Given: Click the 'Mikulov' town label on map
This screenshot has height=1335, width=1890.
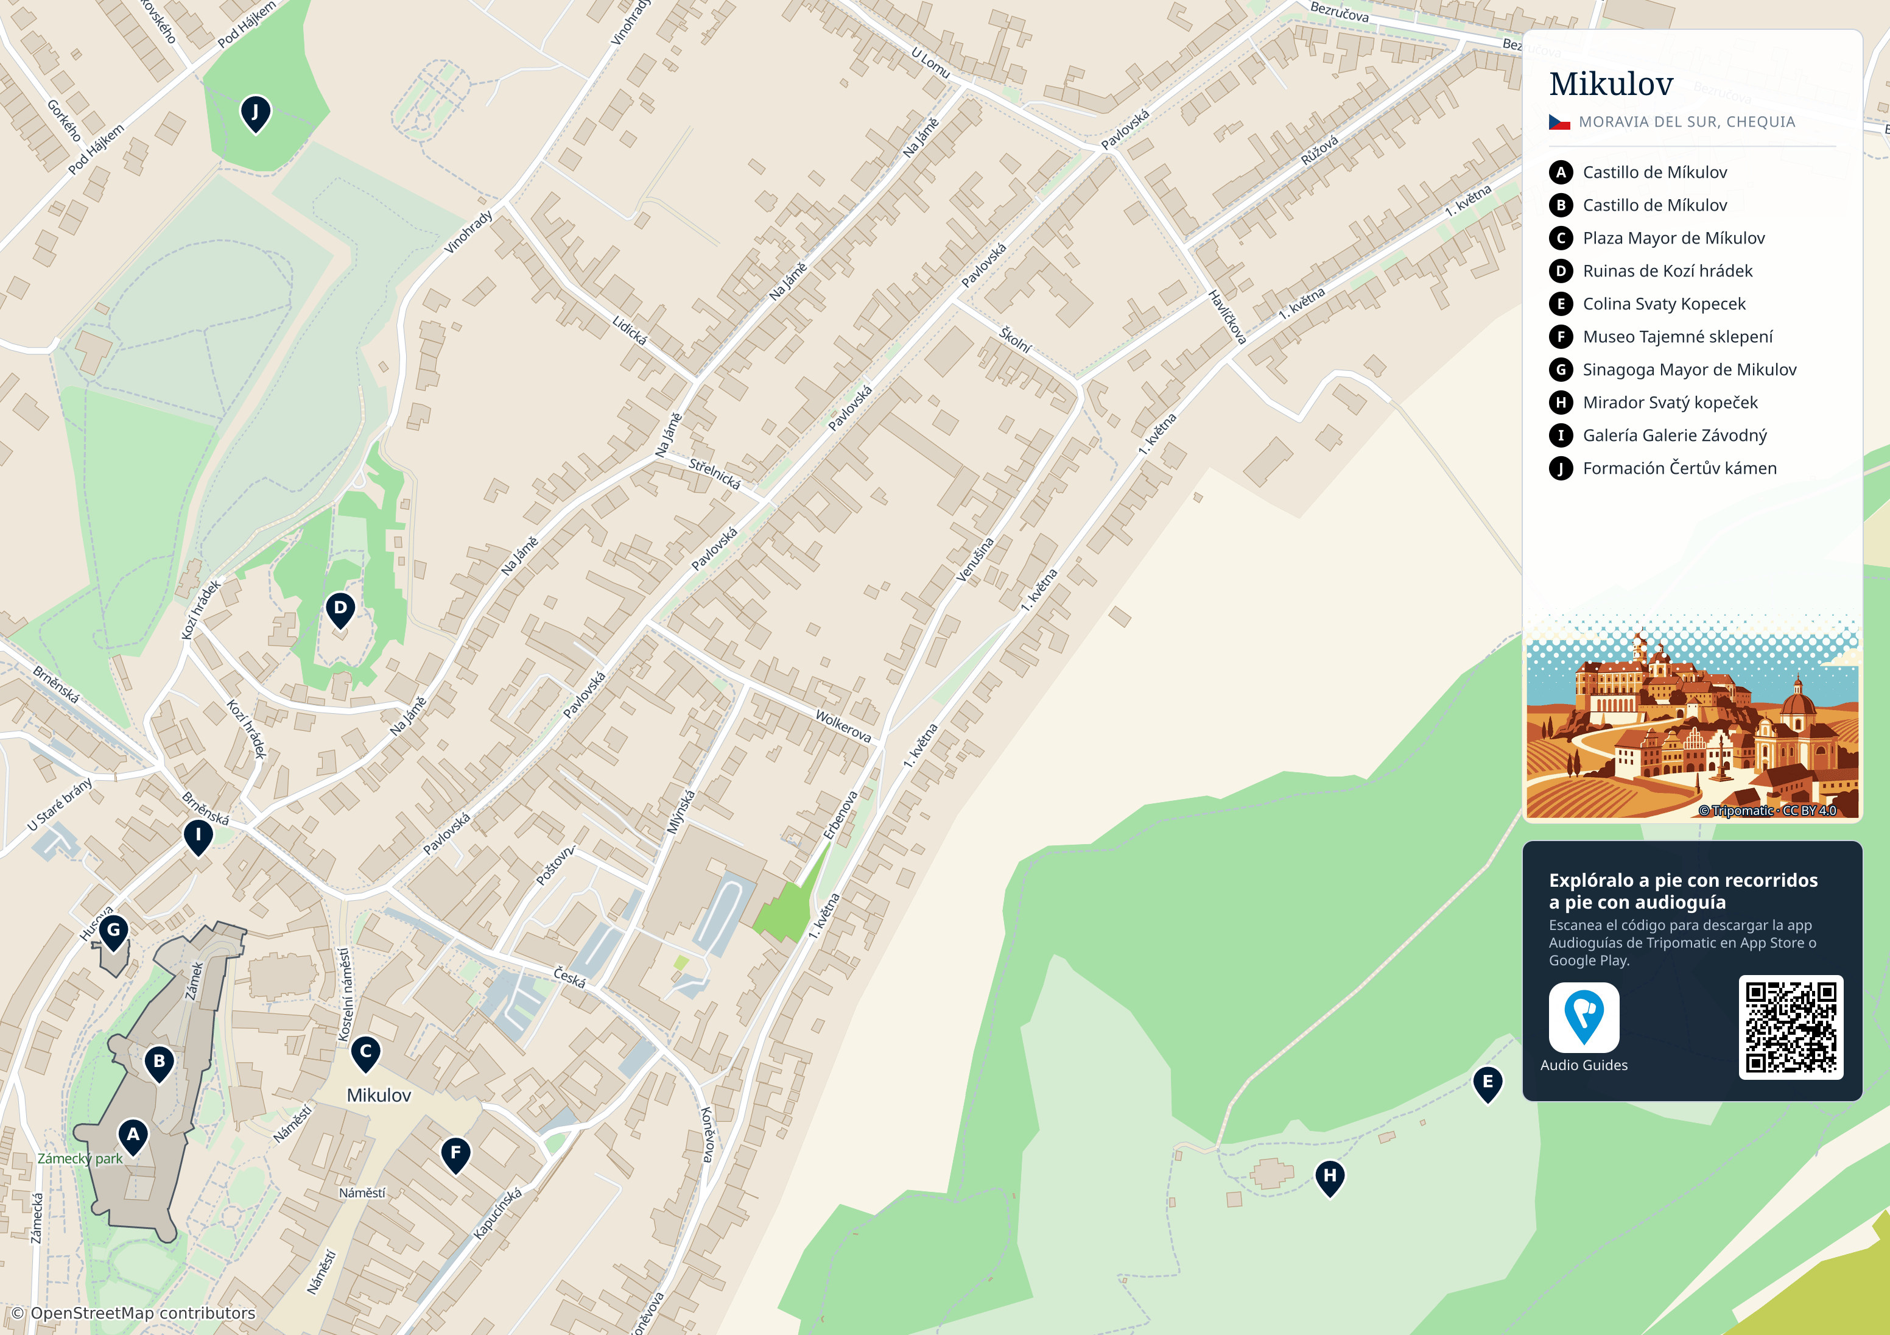Looking at the screenshot, I should coord(379,1095).
